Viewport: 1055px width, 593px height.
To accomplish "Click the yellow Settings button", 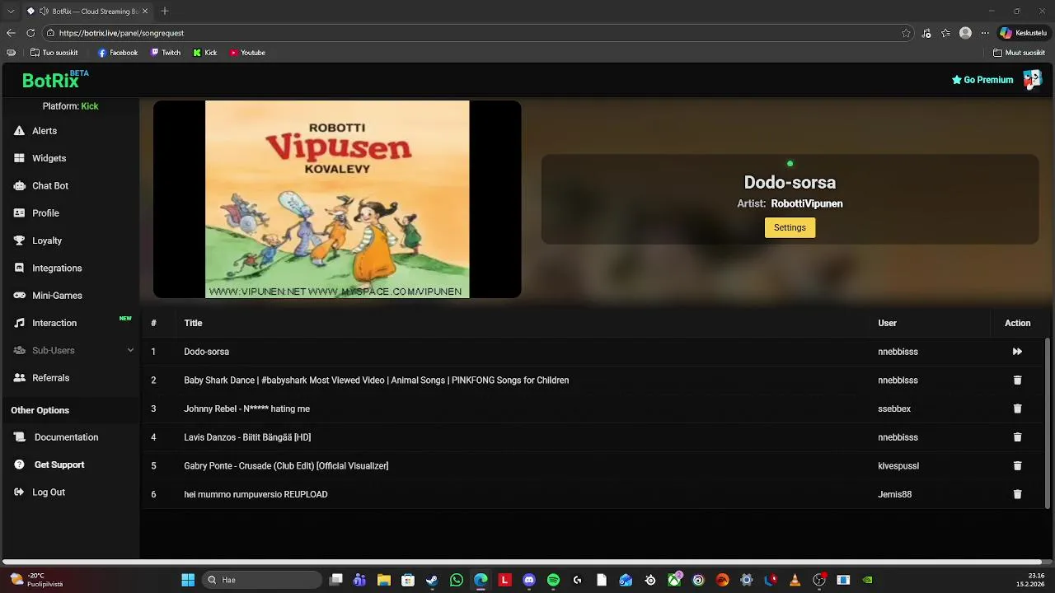I will (790, 227).
